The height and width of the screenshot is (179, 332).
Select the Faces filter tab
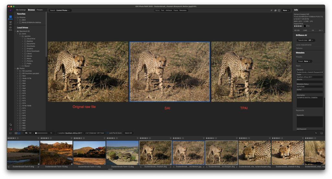[x=176, y=10]
